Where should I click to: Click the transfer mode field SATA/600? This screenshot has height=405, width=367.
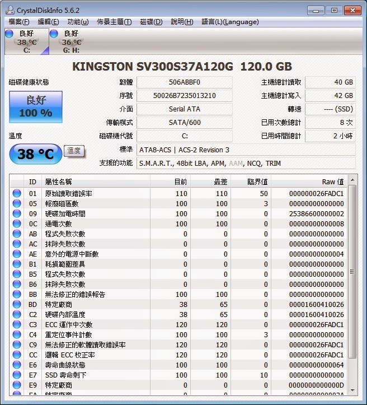185,123
